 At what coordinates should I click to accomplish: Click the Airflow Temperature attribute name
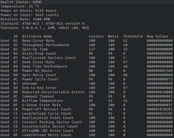(42, 101)
